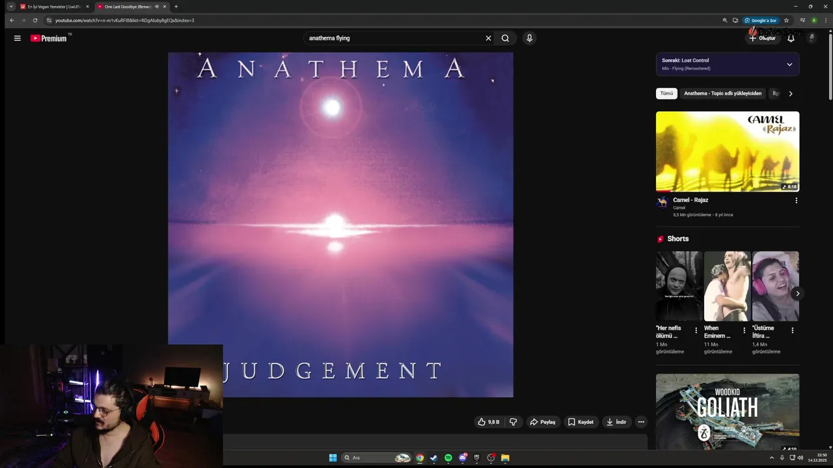Open File Explorer from the taskbar
The image size is (833, 468).
click(505, 458)
